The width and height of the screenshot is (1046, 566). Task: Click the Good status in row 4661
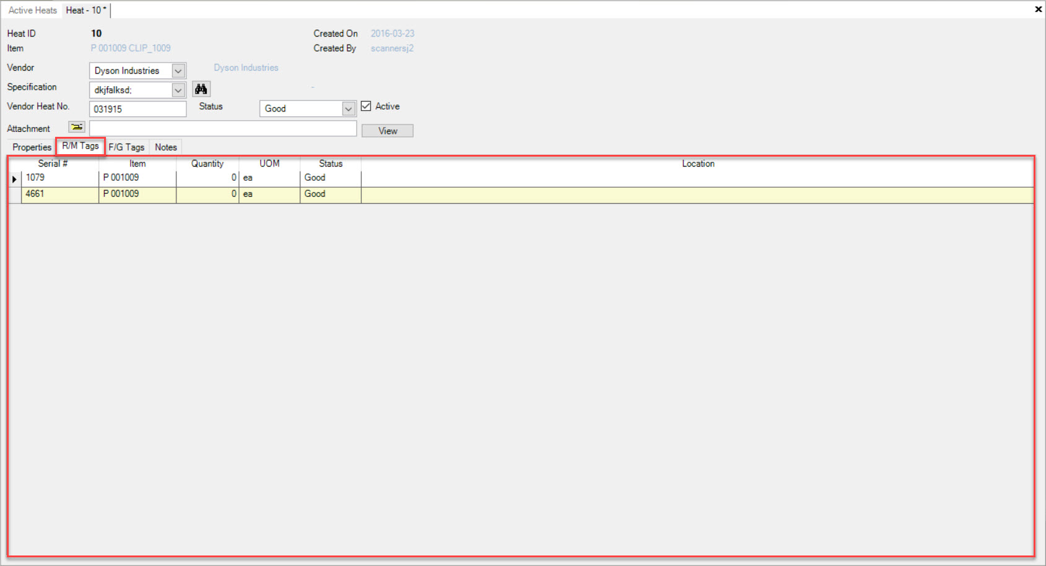(x=331, y=194)
